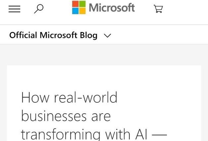Click the green square in Microsoft logo
The height and width of the screenshot is (141, 208).
82,4
